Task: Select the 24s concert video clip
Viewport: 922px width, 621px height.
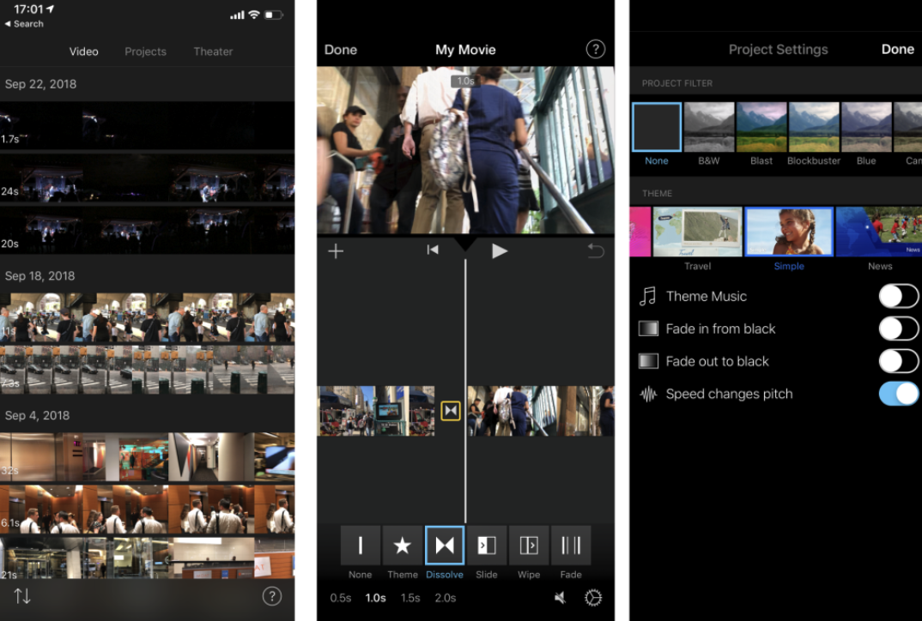Action: 147,178
